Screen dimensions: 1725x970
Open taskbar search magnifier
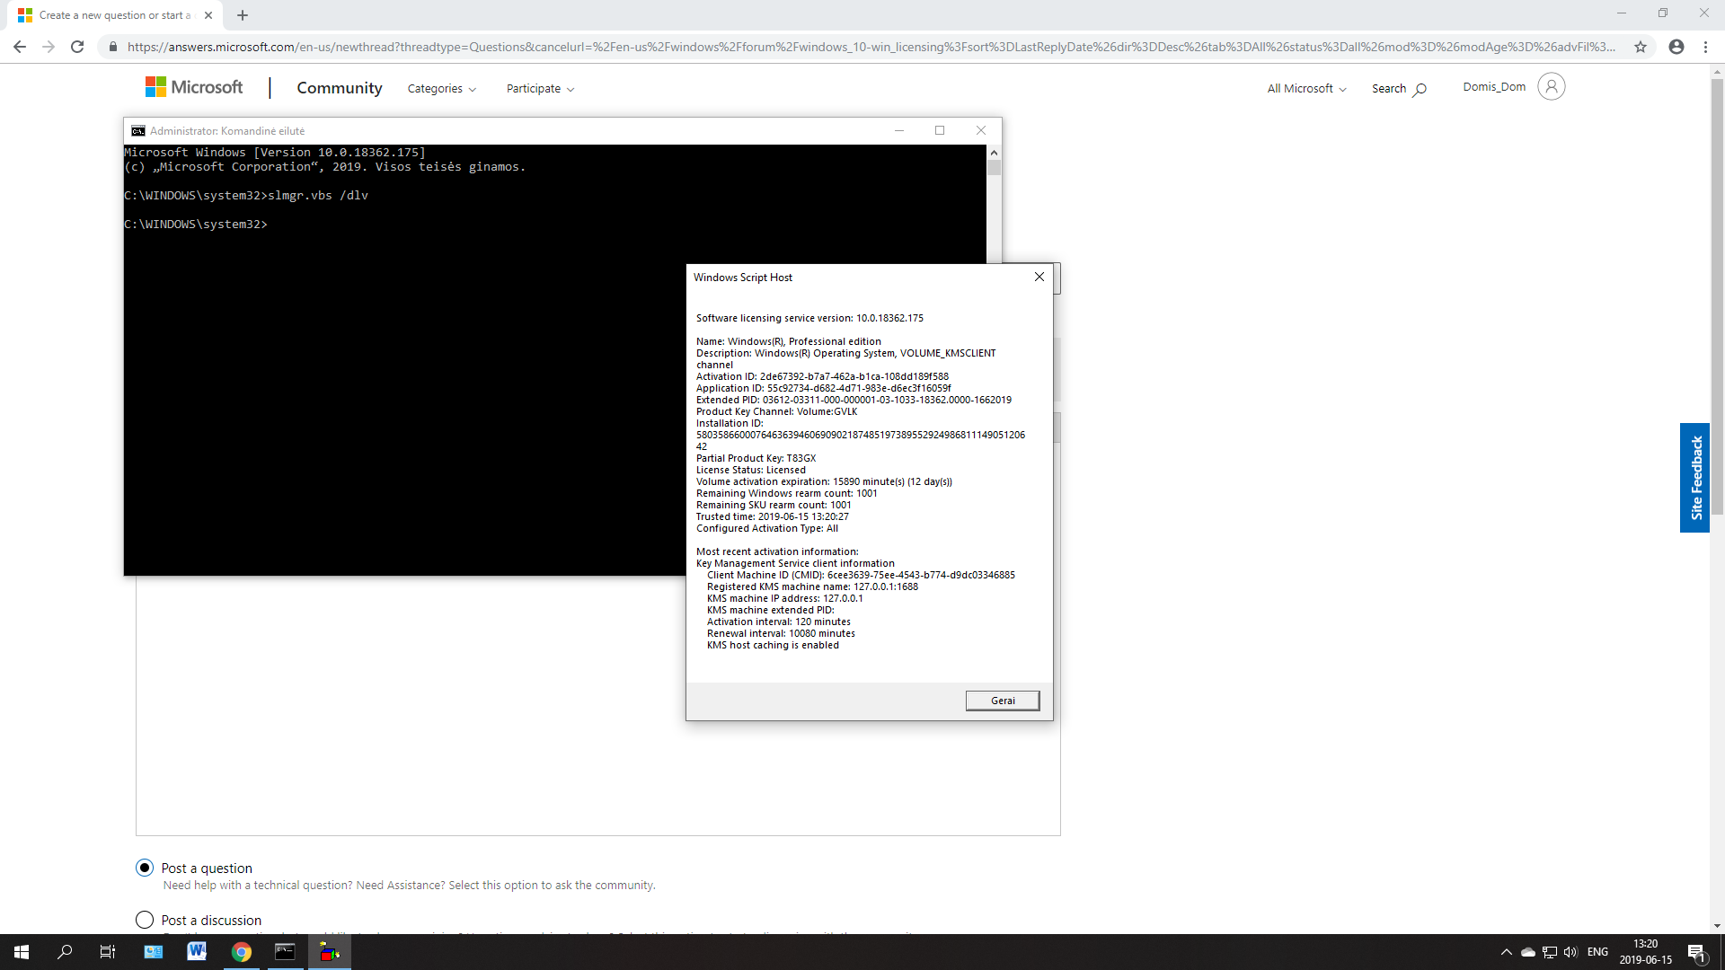click(65, 952)
